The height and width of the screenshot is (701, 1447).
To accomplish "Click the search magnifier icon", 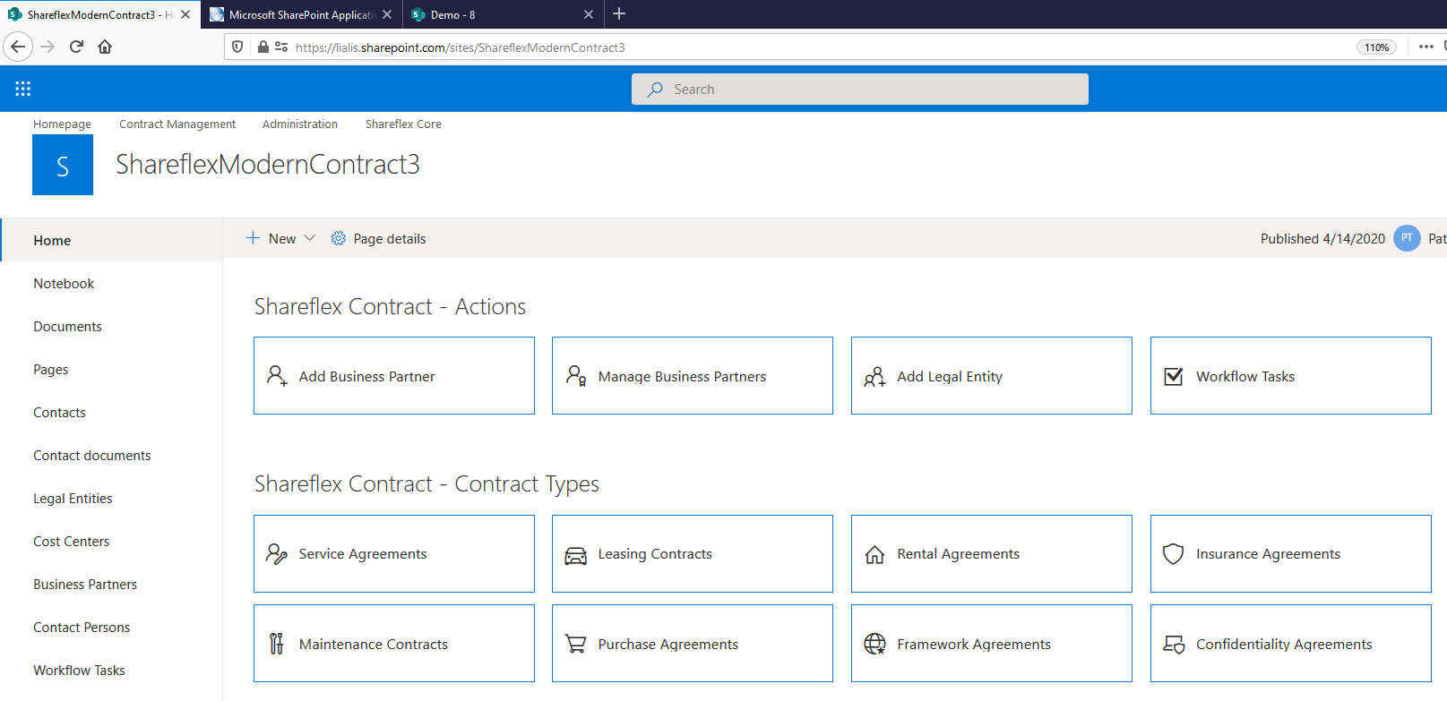I will (655, 90).
